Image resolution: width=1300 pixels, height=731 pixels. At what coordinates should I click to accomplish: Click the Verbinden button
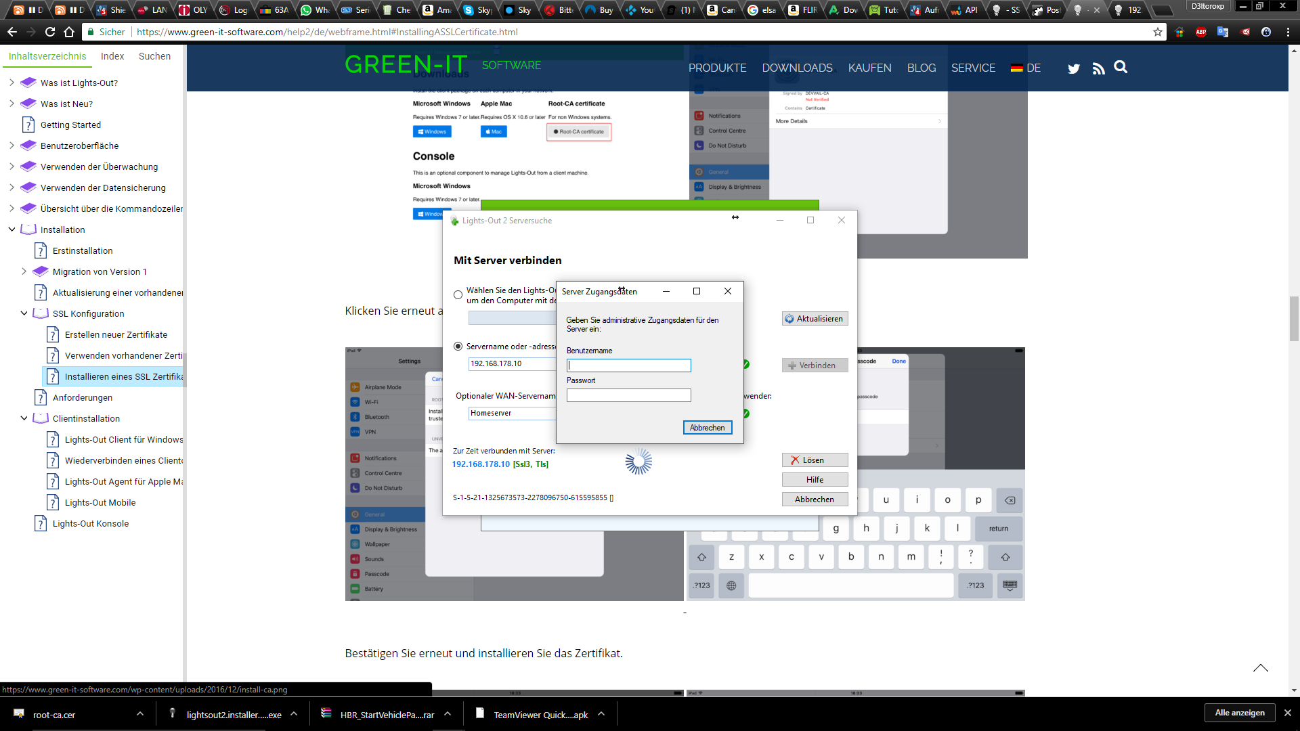click(815, 365)
